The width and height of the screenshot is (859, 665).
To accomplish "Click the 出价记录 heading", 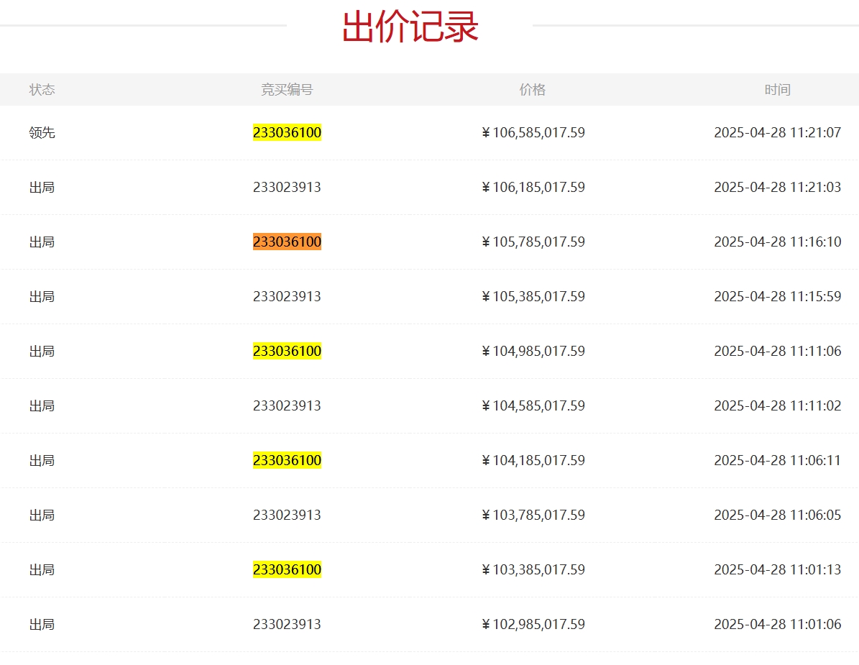I will (410, 27).
